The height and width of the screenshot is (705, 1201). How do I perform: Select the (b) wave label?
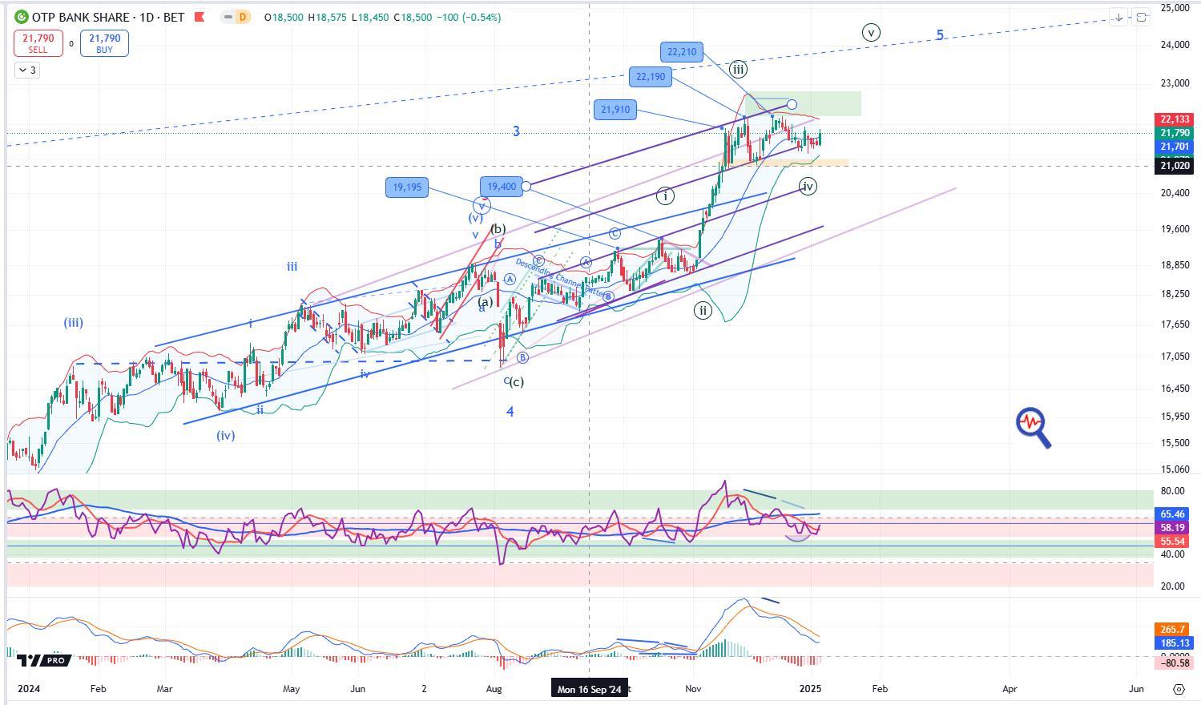(x=498, y=229)
